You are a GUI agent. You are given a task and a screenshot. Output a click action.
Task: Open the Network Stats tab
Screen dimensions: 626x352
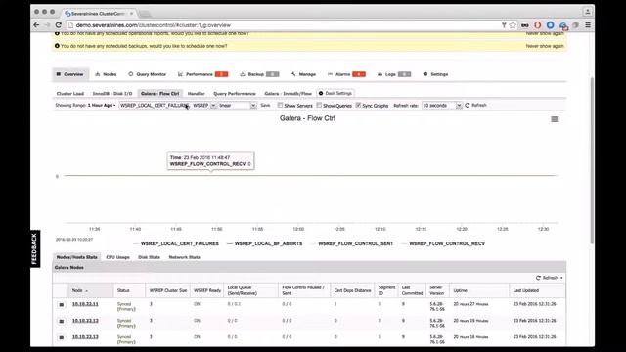coord(185,257)
